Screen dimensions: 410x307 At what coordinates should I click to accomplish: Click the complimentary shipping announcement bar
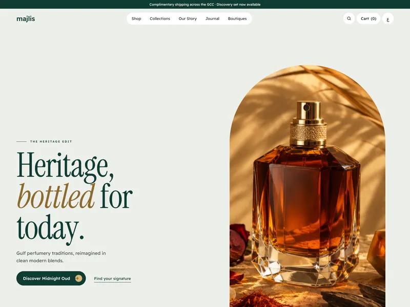point(205,5)
